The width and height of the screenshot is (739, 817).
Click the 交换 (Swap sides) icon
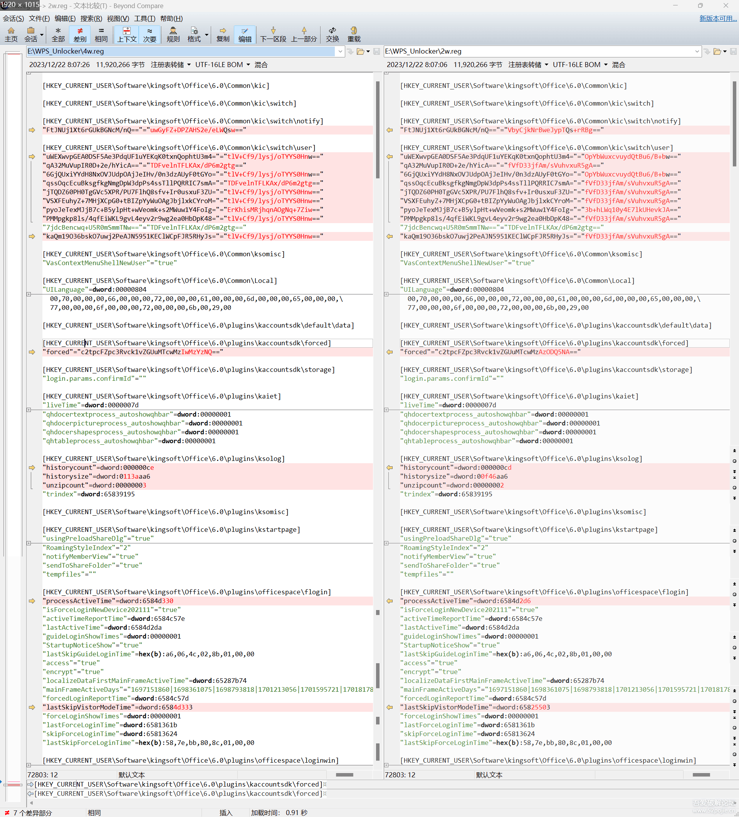click(332, 34)
